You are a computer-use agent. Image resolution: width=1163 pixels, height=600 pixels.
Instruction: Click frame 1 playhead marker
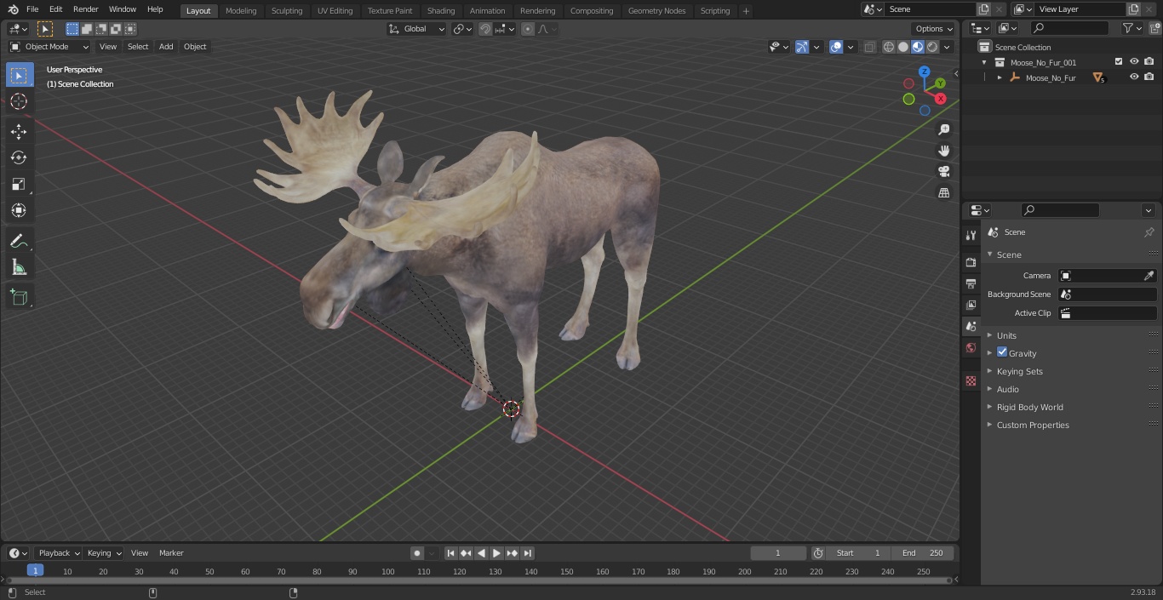(x=35, y=571)
